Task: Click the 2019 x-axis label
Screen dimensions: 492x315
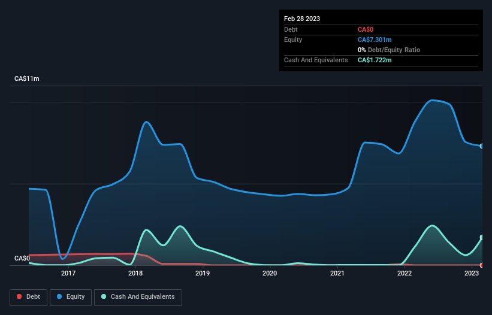Action: tap(203, 273)
